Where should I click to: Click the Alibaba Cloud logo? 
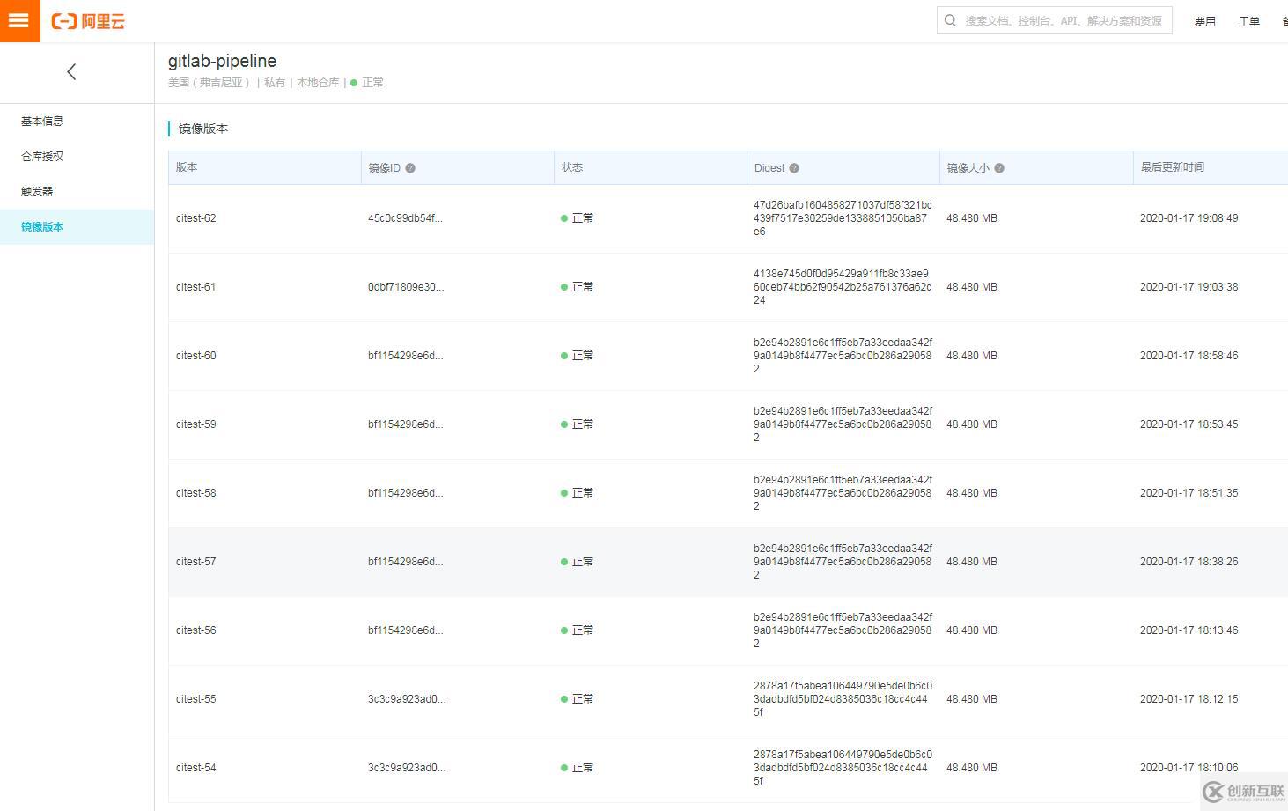(x=88, y=21)
